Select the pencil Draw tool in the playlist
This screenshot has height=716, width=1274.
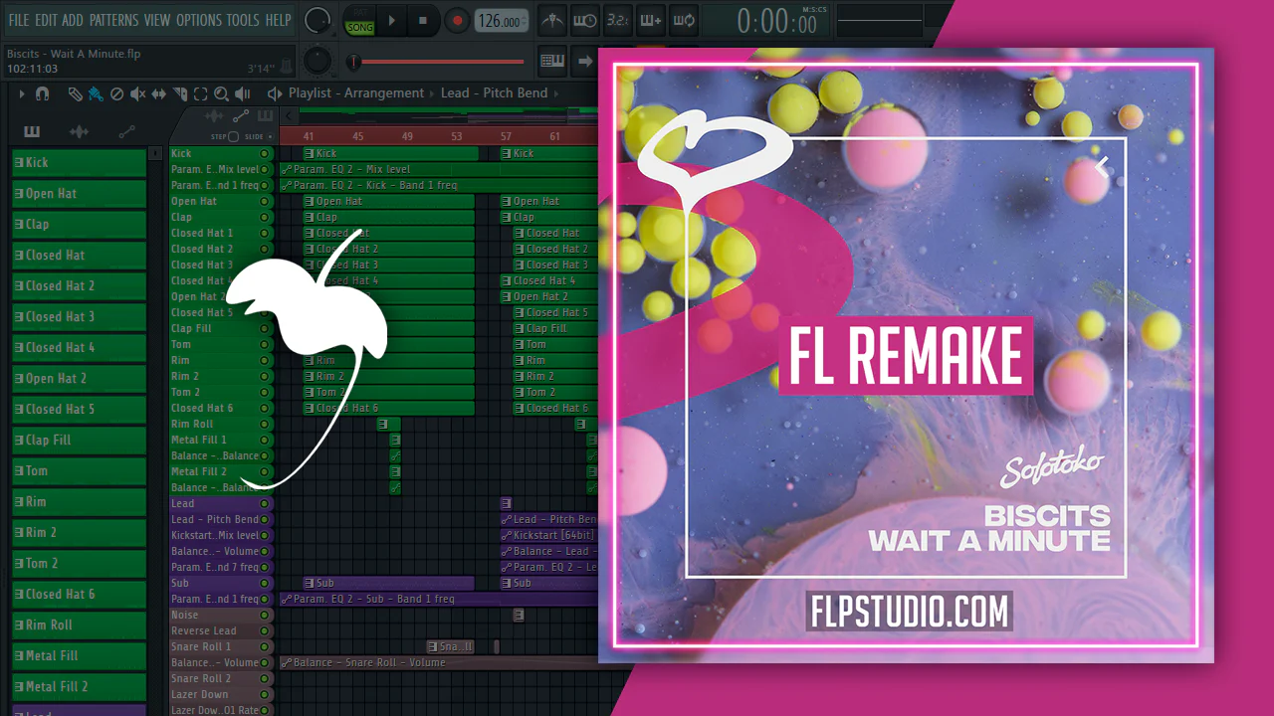tap(76, 93)
